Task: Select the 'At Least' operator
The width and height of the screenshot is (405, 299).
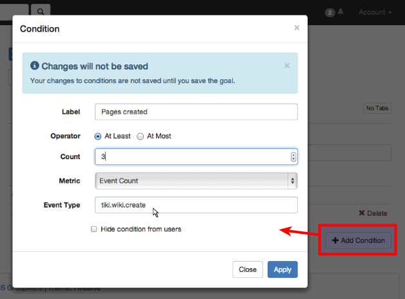Action: click(98, 136)
